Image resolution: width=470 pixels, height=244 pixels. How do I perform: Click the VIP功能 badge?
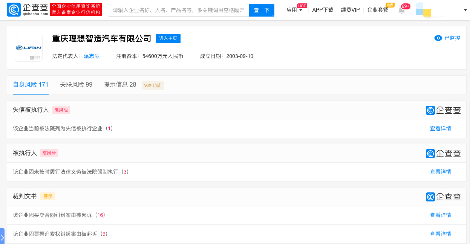click(x=153, y=85)
